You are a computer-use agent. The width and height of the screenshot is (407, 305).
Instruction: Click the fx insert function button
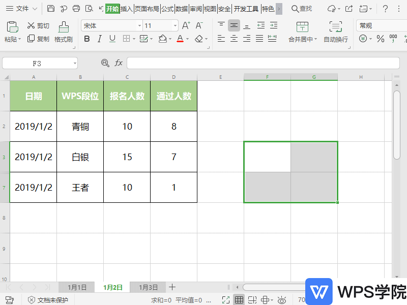point(119,63)
